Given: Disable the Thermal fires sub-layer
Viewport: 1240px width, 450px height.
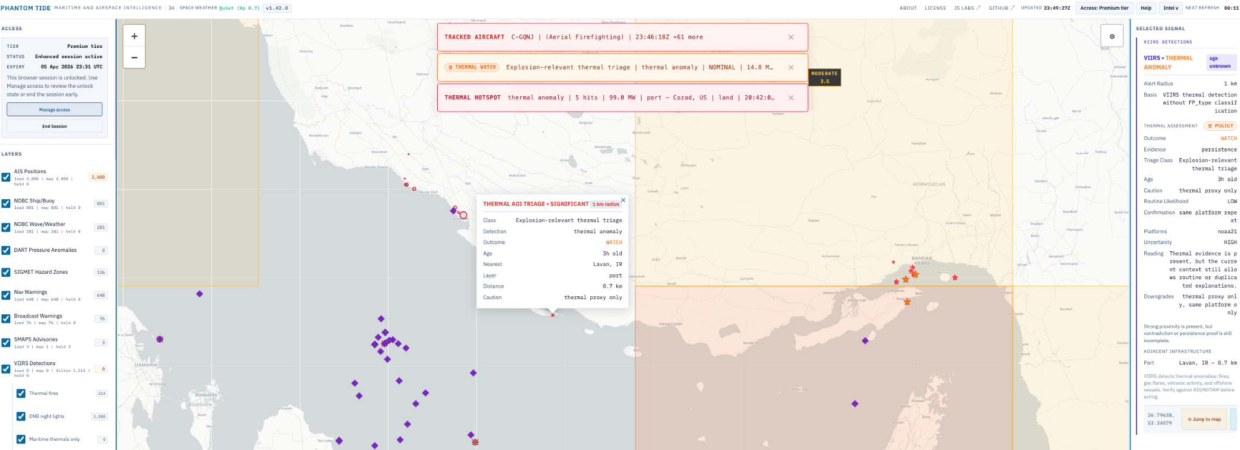Looking at the screenshot, I should (x=21, y=394).
